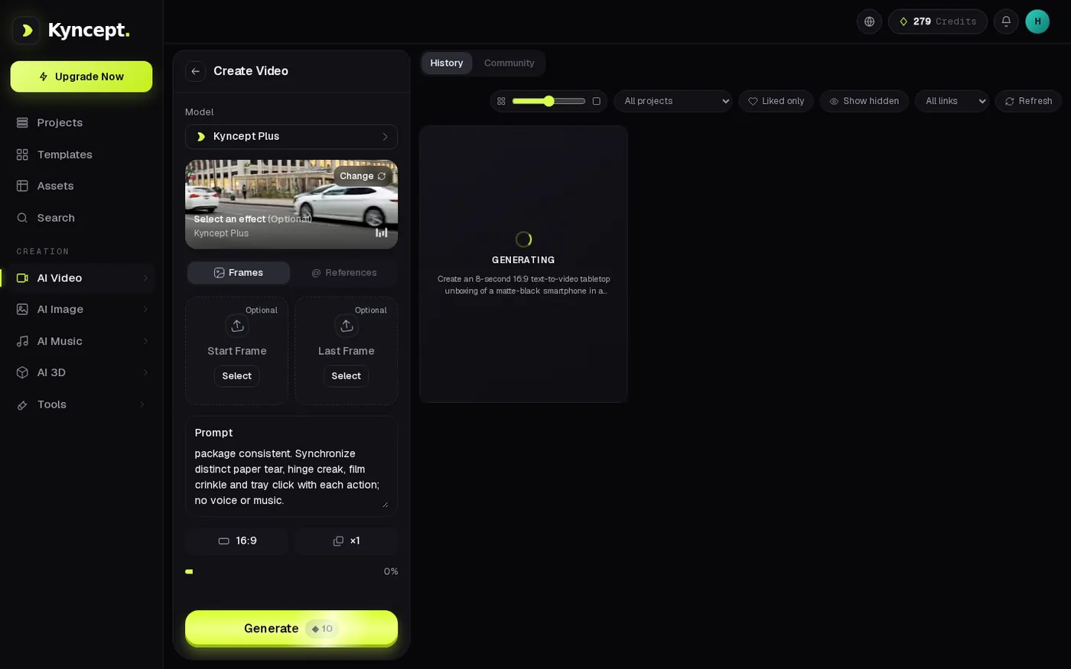Click the Start Frame upload icon
The image size is (1071, 669).
coord(237,326)
